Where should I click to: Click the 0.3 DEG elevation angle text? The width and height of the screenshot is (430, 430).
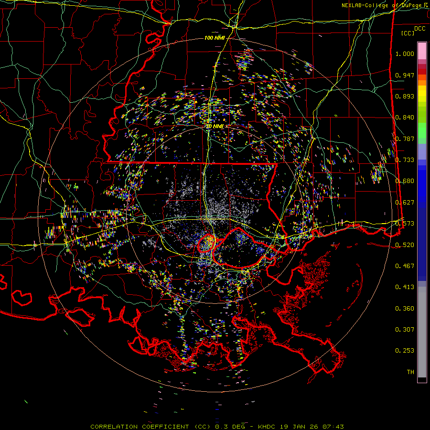(230, 427)
